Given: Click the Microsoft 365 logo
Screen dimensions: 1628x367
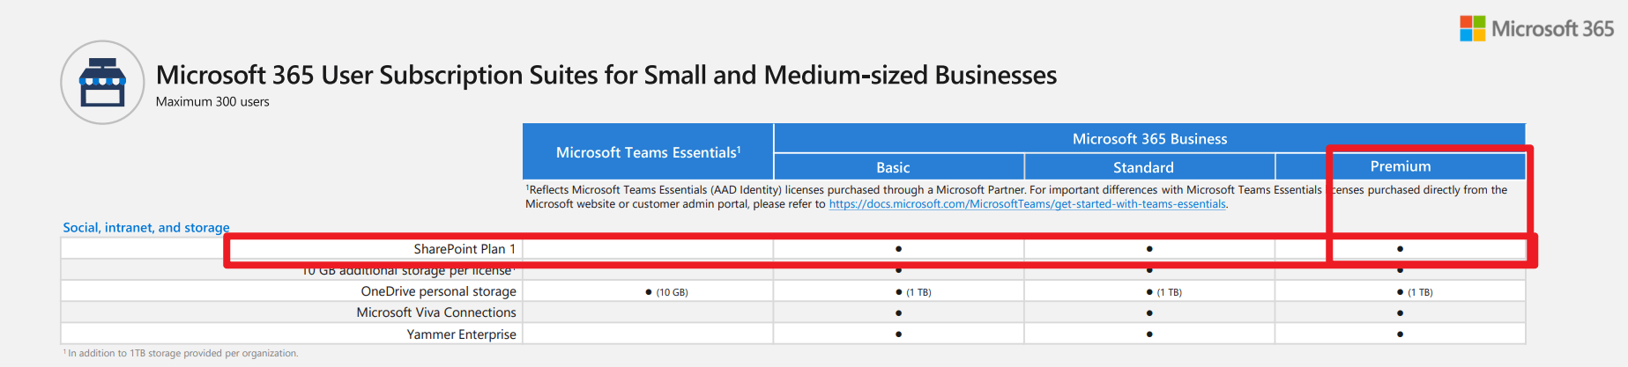Looking at the screenshot, I should 1536,29.
